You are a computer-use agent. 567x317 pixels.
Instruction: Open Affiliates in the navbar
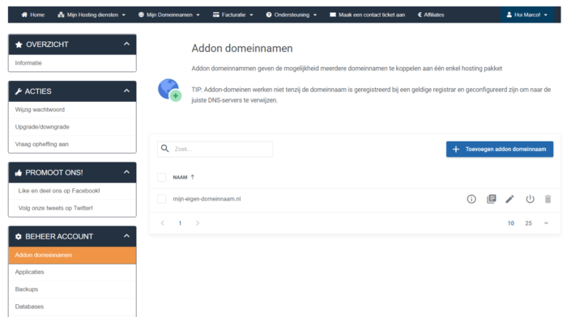pos(431,15)
